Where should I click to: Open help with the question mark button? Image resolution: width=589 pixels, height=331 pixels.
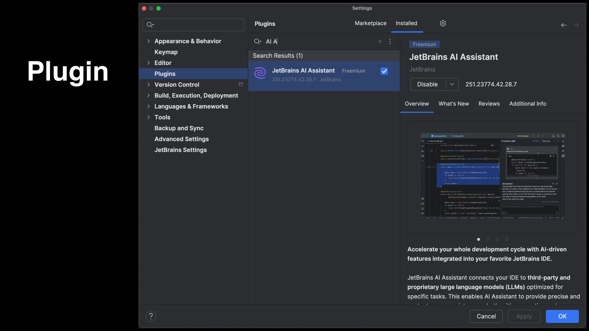(x=151, y=316)
